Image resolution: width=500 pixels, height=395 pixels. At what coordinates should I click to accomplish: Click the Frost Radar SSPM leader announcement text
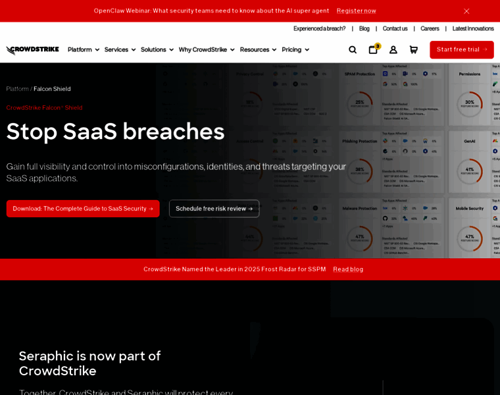point(235,269)
